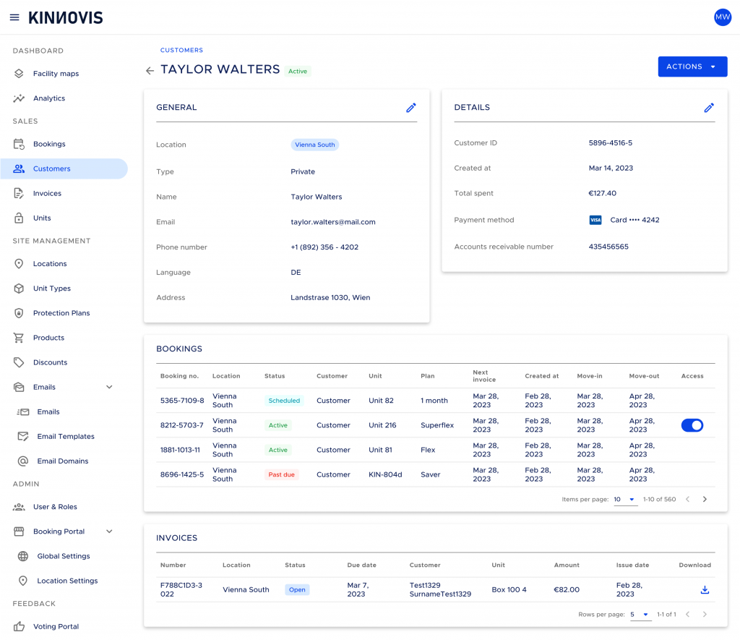
Task: Open the hamburger navigation menu
Action: [x=14, y=17]
